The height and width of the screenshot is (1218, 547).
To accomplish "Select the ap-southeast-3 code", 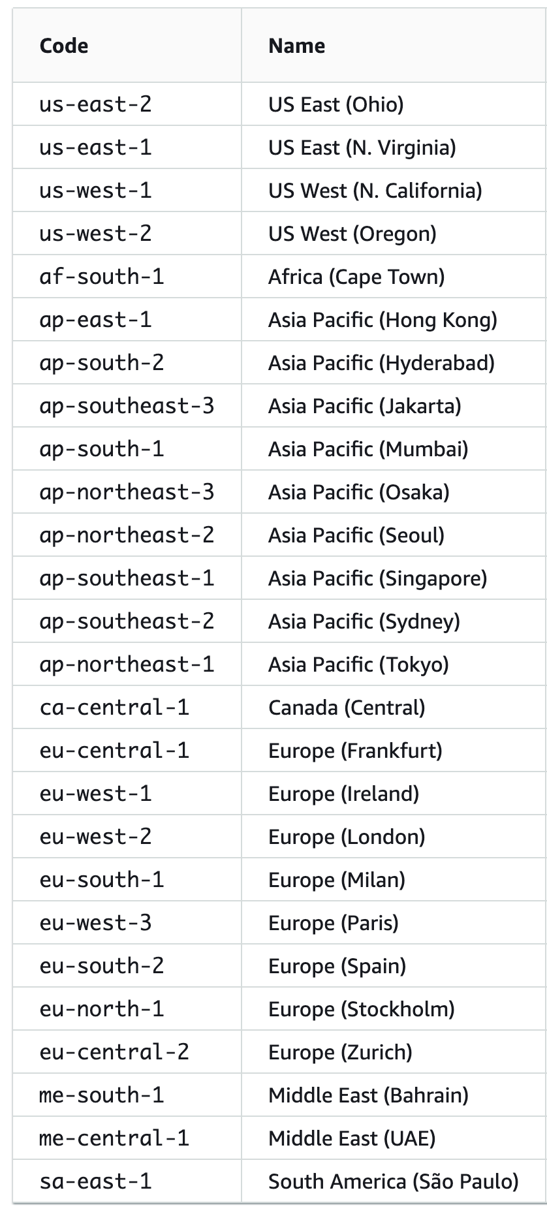I will tap(127, 406).
